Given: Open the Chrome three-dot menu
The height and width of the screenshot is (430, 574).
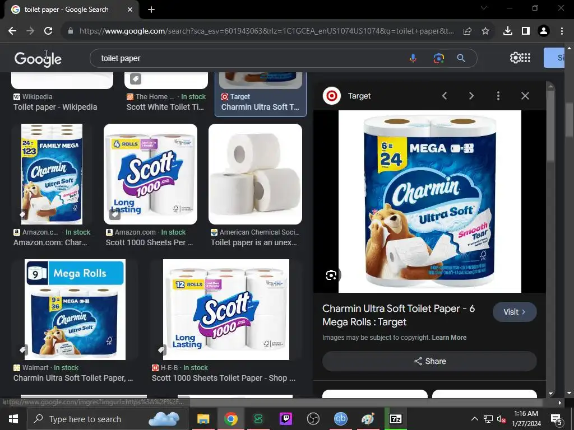Looking at the screenshot, I should coord(562,31).
